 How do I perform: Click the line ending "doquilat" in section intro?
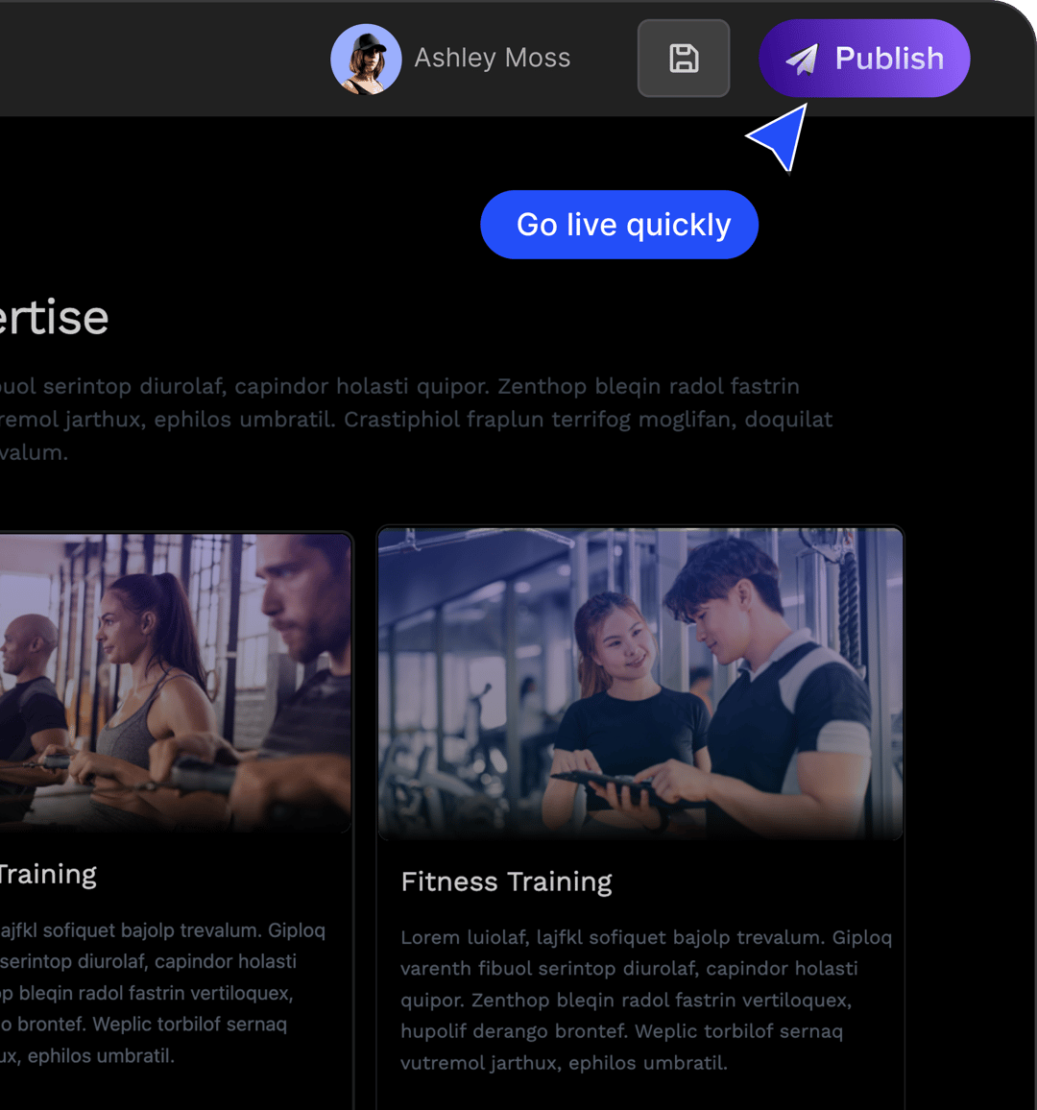(x=416, y=419)
